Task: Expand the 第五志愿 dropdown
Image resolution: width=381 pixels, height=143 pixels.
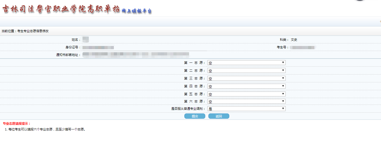Action: pos(246,94)
